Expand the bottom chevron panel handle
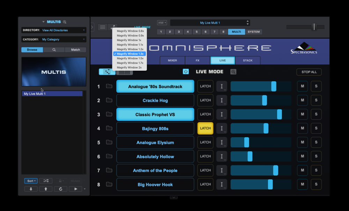 click(173, 197)
